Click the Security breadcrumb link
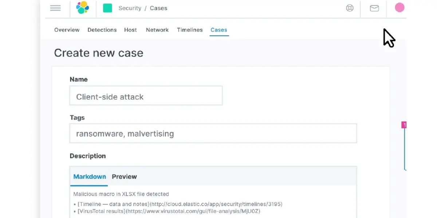The image size is (437, 218). click(x=130, y=8)
